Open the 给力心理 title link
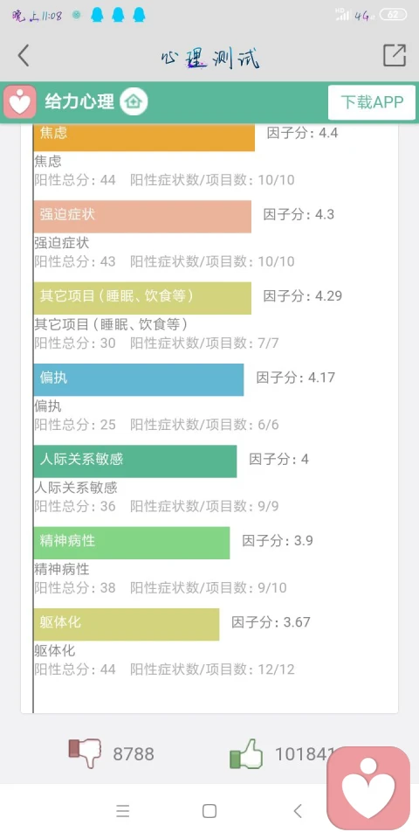The width and height of the screenshot is (419, 839). click(x=79, y=101)
